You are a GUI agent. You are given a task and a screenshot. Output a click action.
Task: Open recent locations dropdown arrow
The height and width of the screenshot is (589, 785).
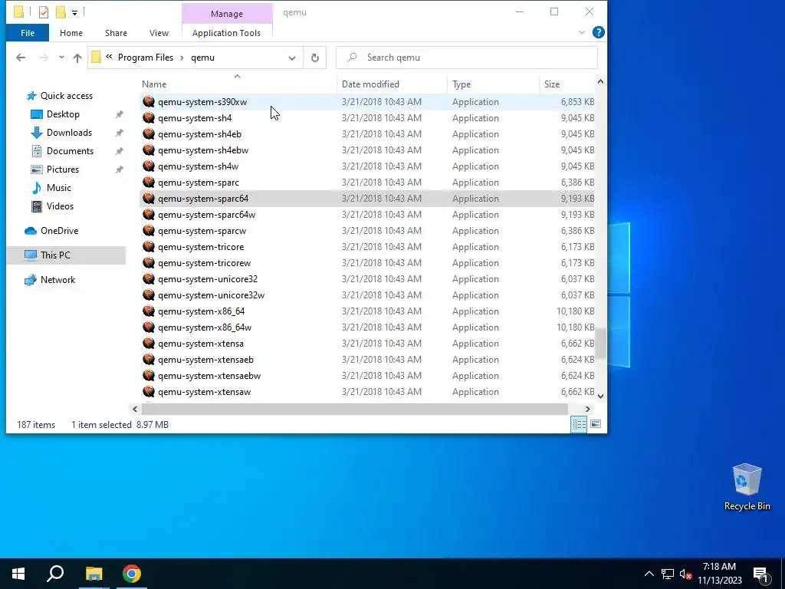coord(61,58)
